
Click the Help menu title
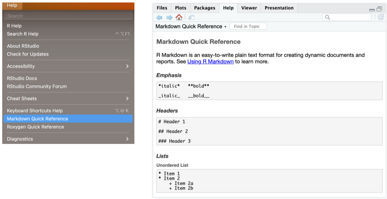click(x=12, y=6)
